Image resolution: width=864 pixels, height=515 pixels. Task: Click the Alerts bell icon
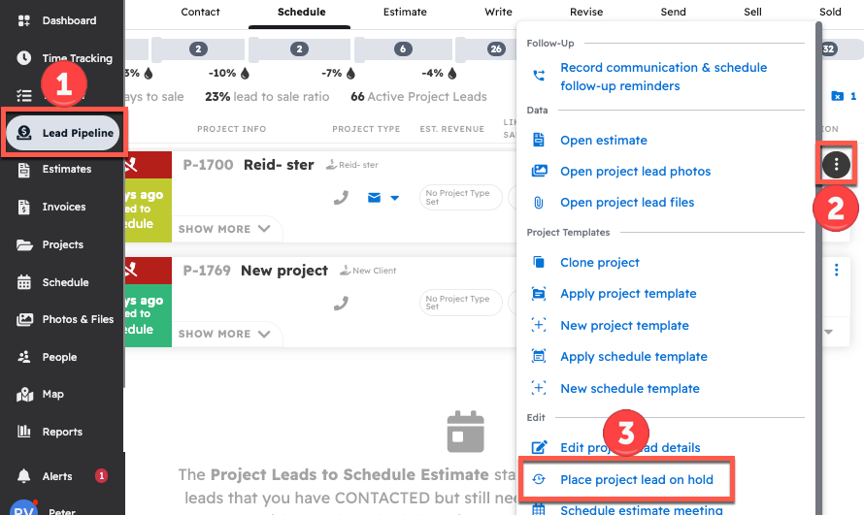click(24, 476)
